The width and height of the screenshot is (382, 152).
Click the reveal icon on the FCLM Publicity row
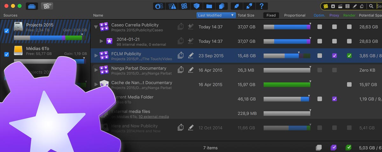click(x=180, y=55)
